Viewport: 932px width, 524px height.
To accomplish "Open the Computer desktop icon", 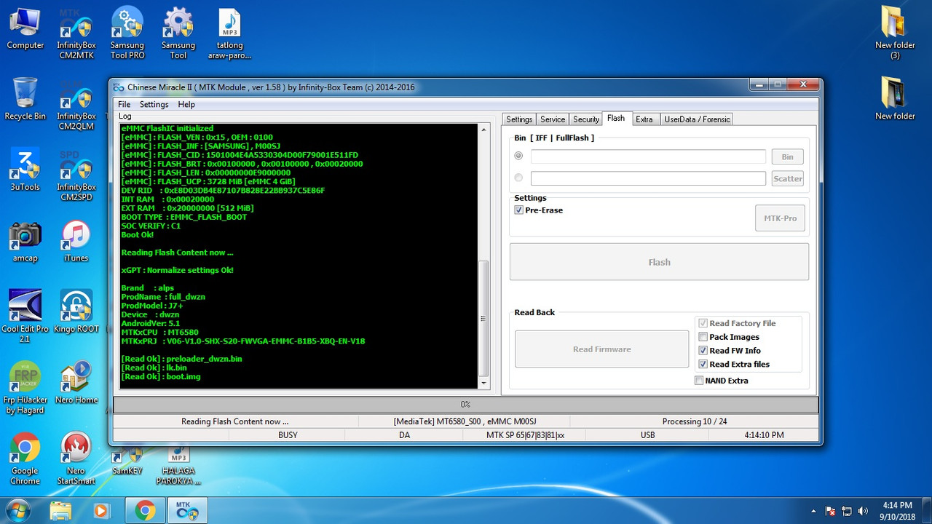I will coord(25,29).
